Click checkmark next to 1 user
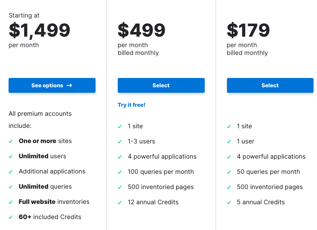Viewport: 317px width, 230px height. click(229, 142)
